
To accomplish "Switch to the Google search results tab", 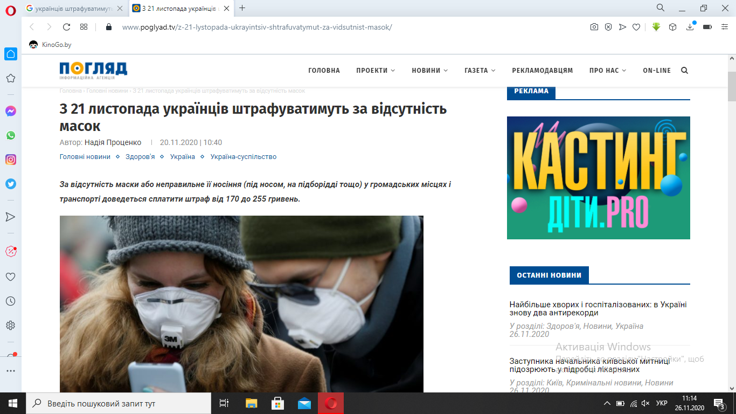I will [74, 8].
